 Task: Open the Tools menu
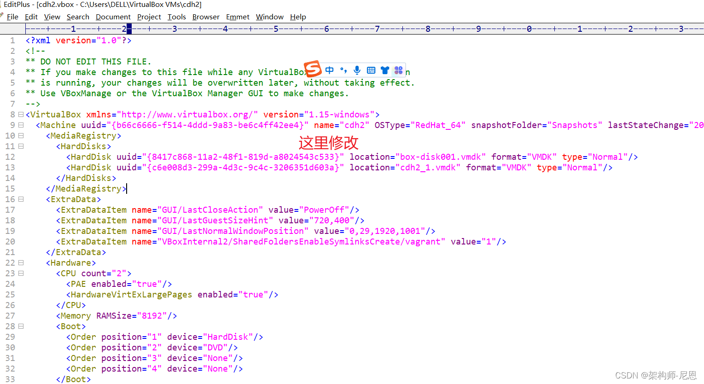[177, 17]
